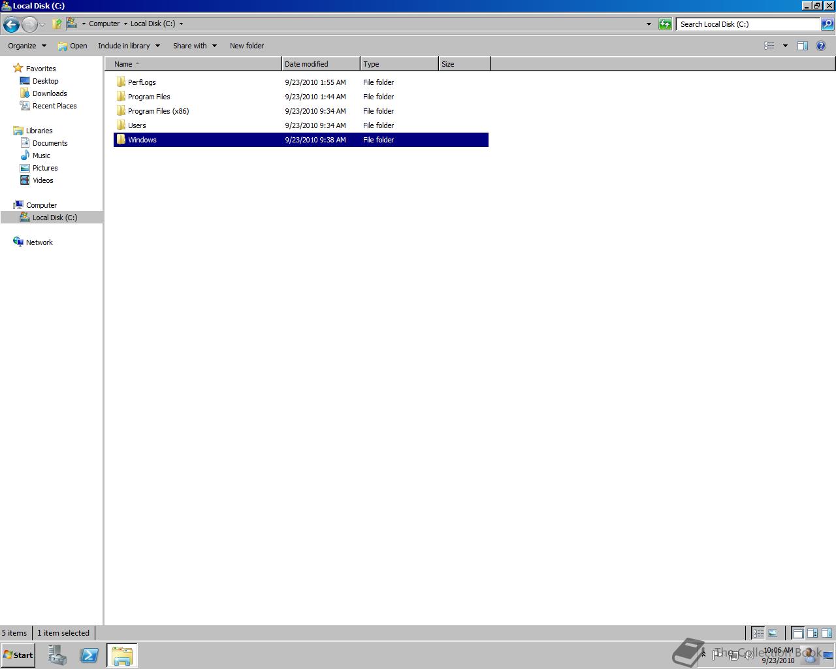Open Desktop under Favorites
The width and height of the screenshot is (836, 669).
tap(39, 81)
